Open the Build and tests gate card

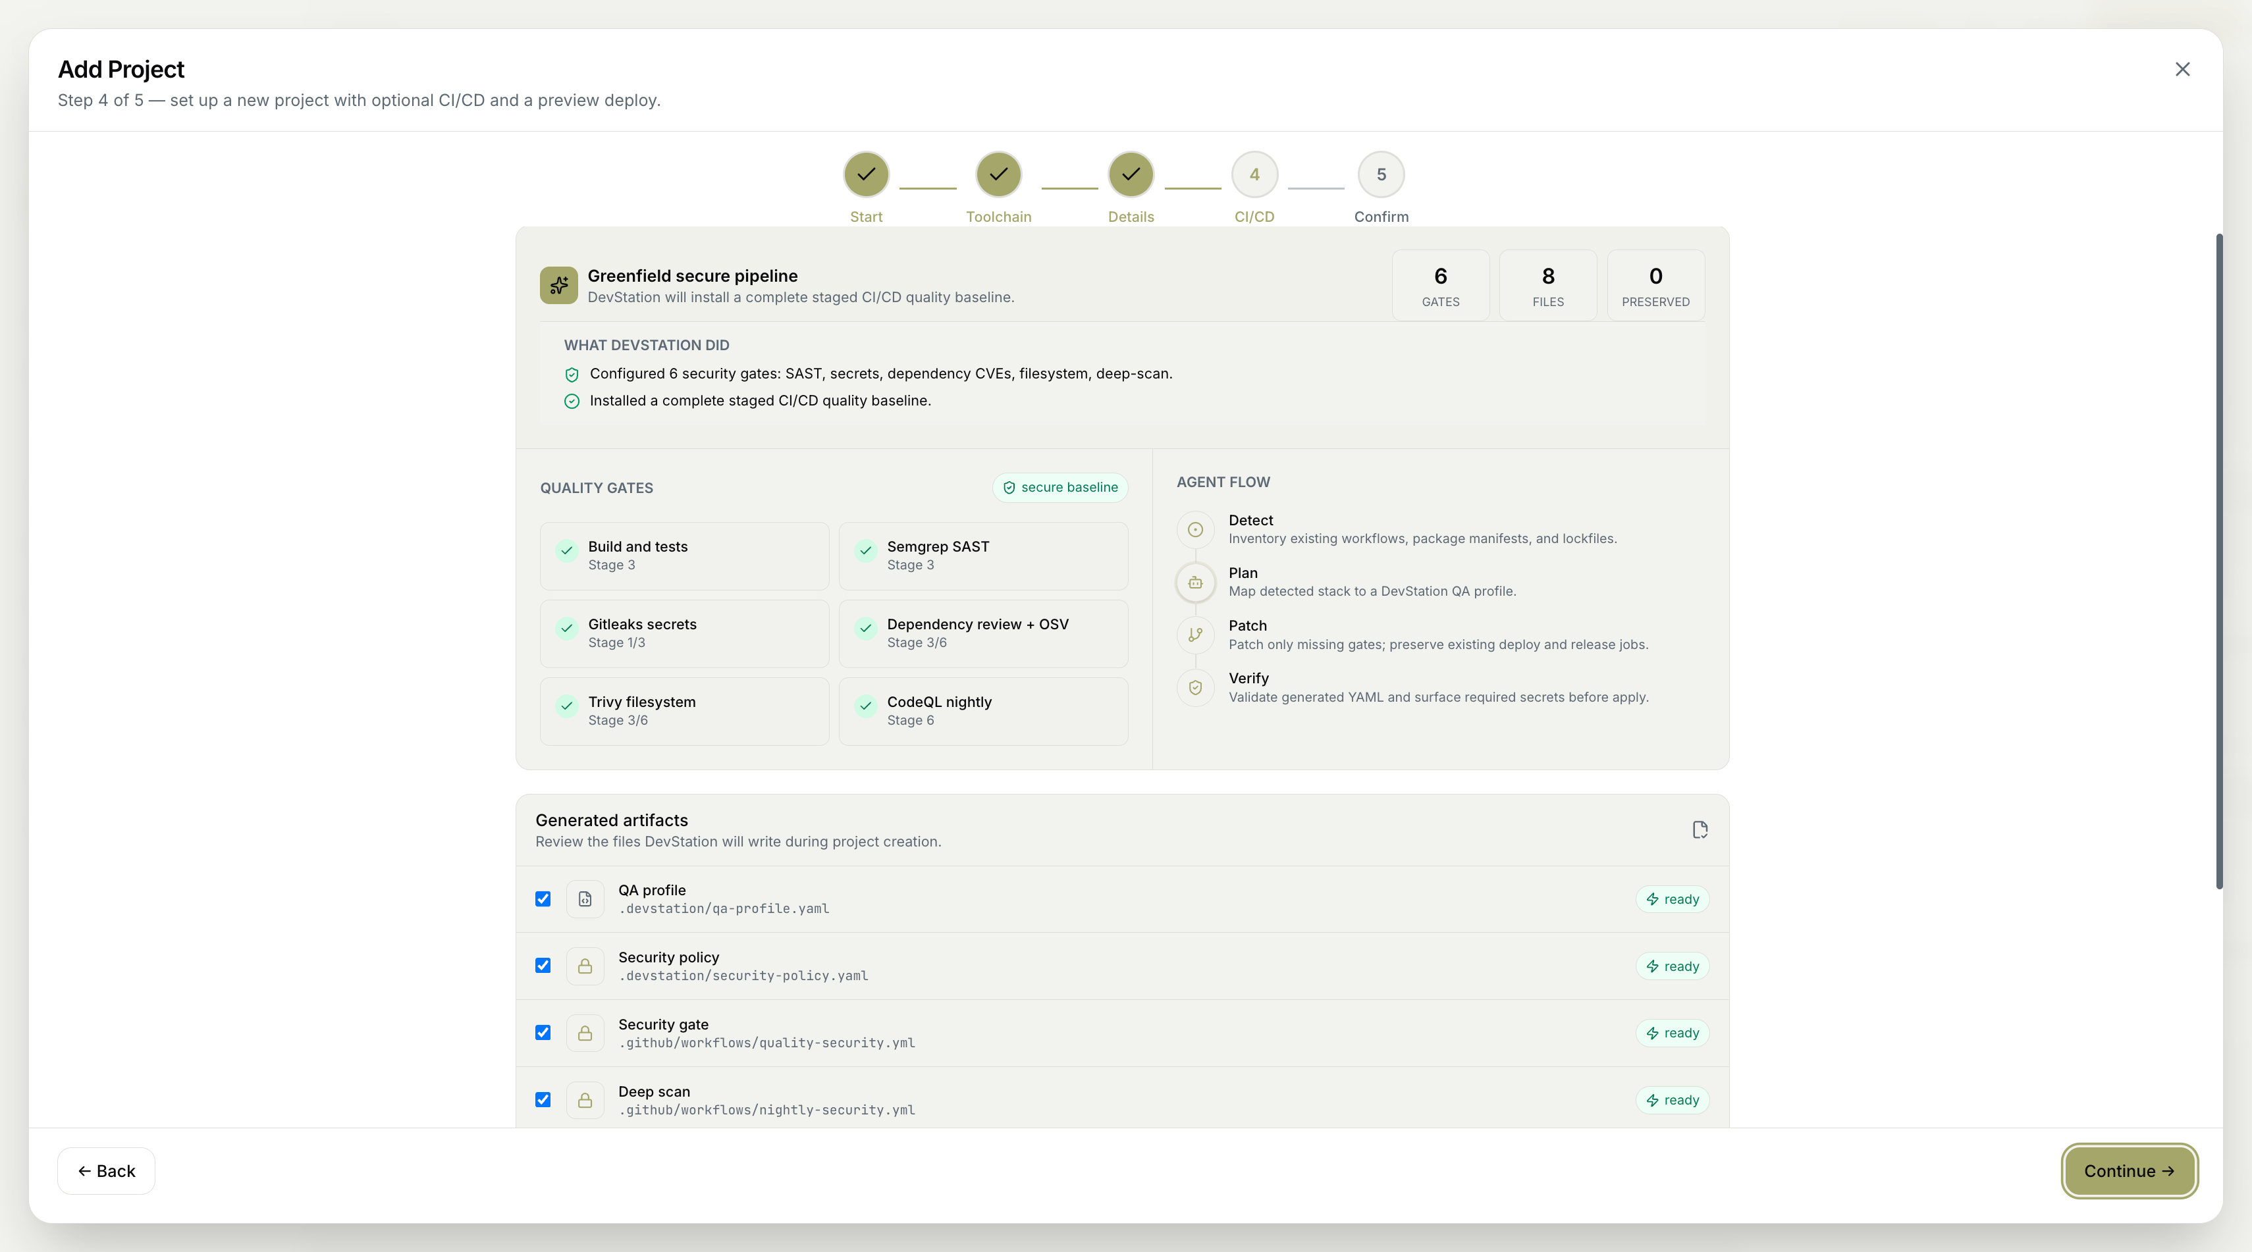coord(685,556)
